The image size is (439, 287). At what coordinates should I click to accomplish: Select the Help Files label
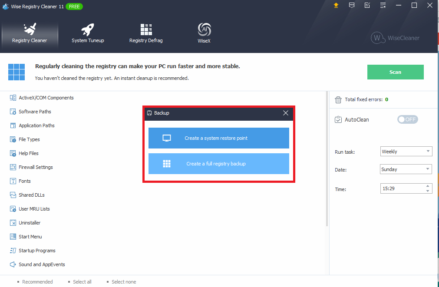(x=29, y=153)
